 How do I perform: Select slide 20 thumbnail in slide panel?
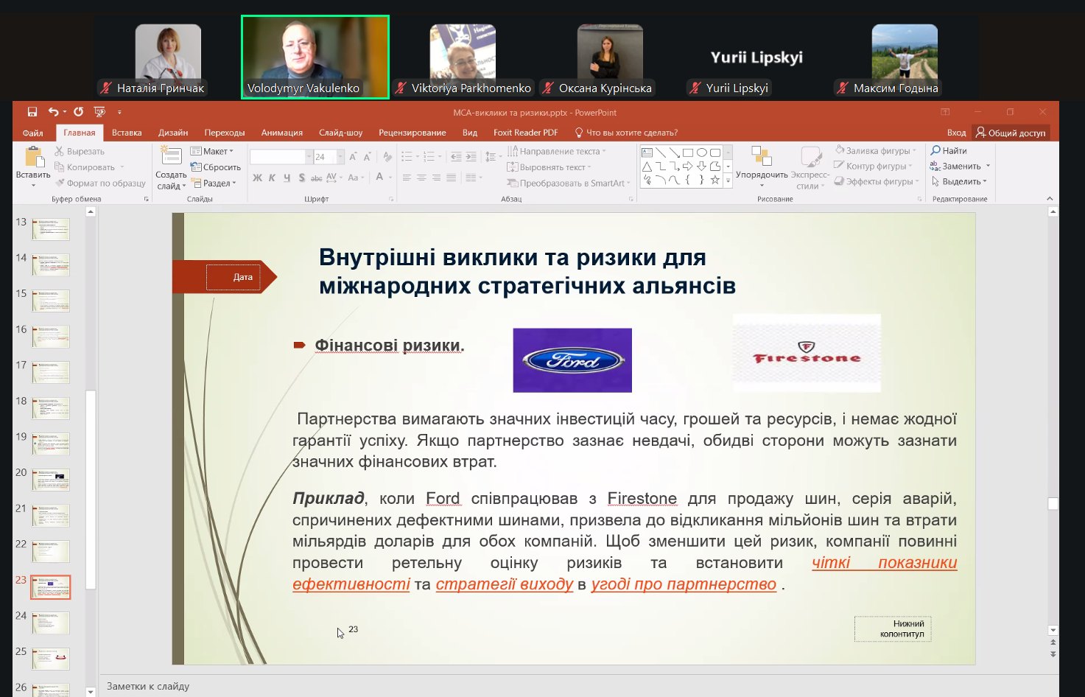point(51,480)
